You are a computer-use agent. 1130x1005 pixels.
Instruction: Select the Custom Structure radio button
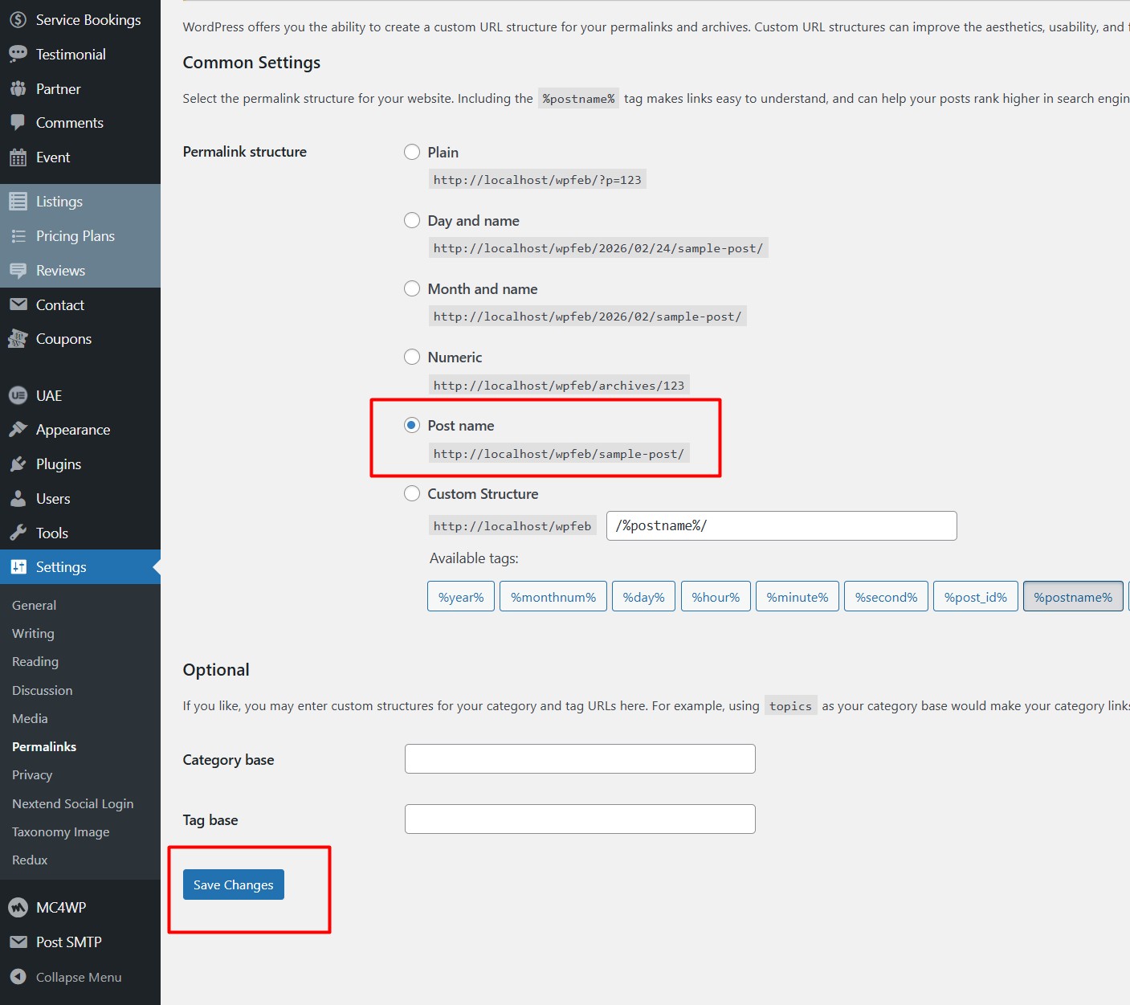pos(412,493)
